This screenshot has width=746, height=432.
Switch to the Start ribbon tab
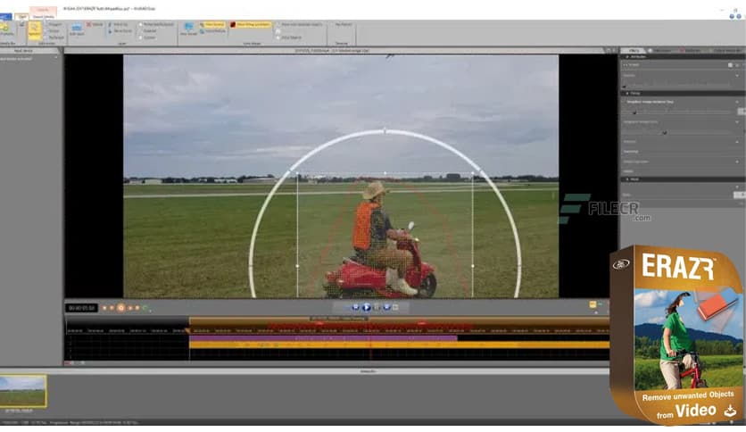(20, 16)
